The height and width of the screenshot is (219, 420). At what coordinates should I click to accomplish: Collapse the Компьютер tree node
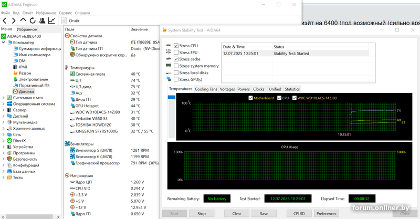tap(4, 43)
